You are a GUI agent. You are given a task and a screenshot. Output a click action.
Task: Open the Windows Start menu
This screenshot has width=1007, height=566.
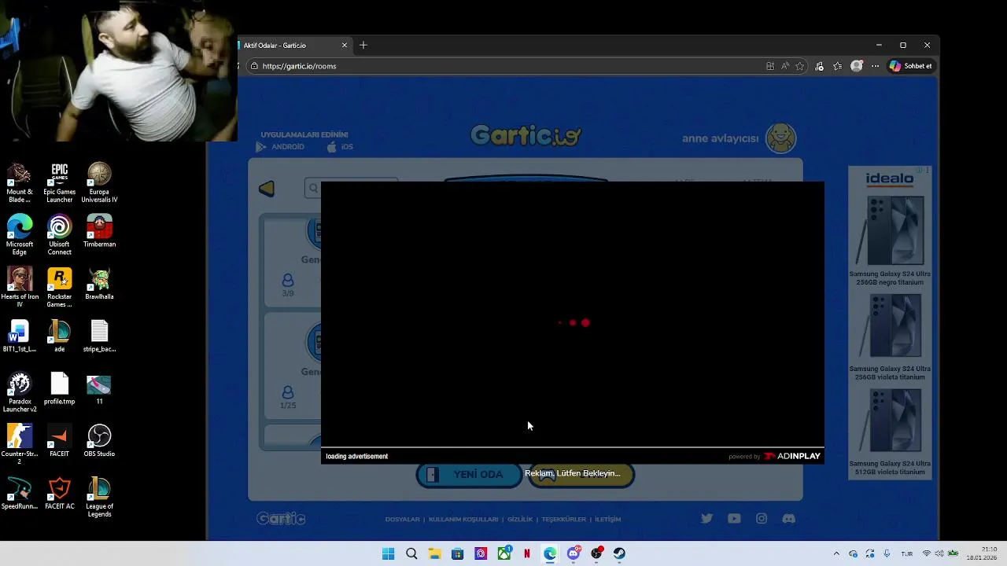pos(388,553)
